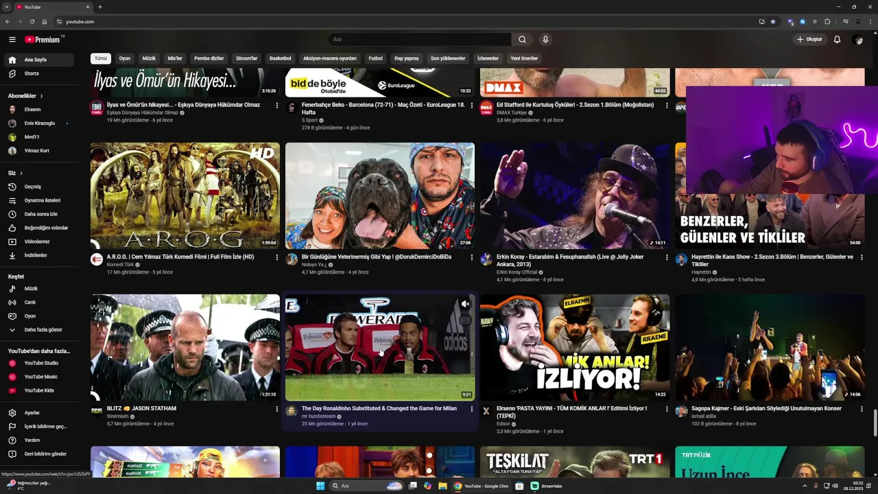Expand the Abonelikler section

[x=25, y=96]
